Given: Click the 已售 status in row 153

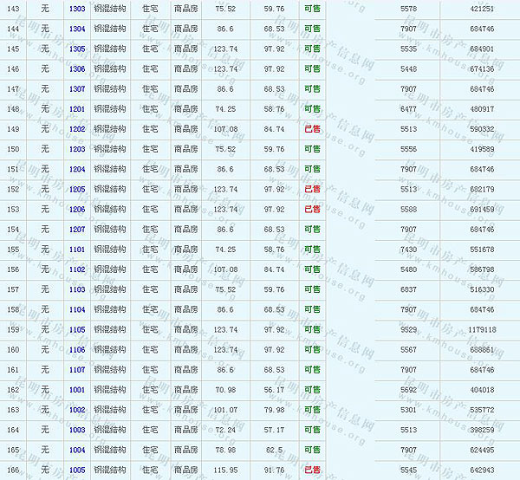Looking at the screenshot, I should [x=312, y=209].
